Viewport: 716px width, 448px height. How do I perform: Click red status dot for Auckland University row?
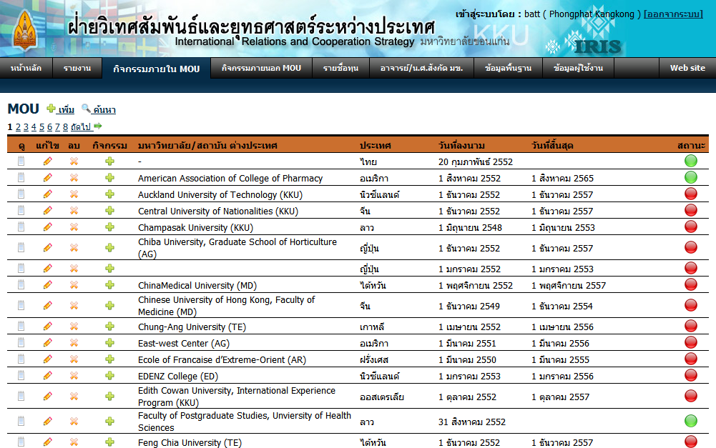(x=691, y=194)
